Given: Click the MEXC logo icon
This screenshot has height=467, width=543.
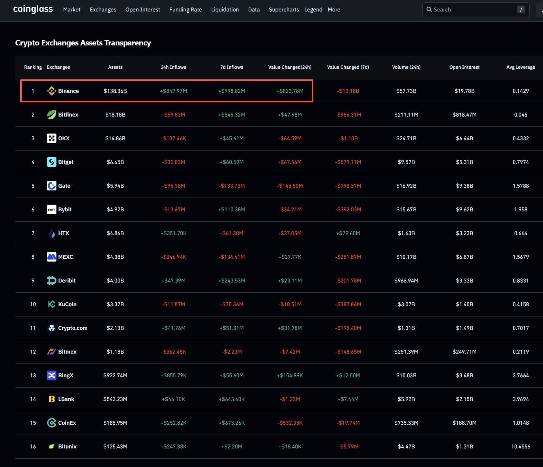Looking at the screenshot, I should pyautogui.click(x=51, y=257).
